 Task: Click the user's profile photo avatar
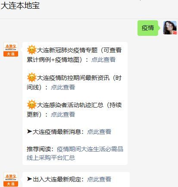[x=170, y=28]
